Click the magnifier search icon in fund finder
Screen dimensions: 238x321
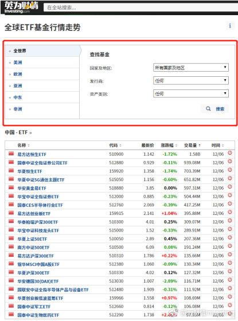[x=208, y=109]
